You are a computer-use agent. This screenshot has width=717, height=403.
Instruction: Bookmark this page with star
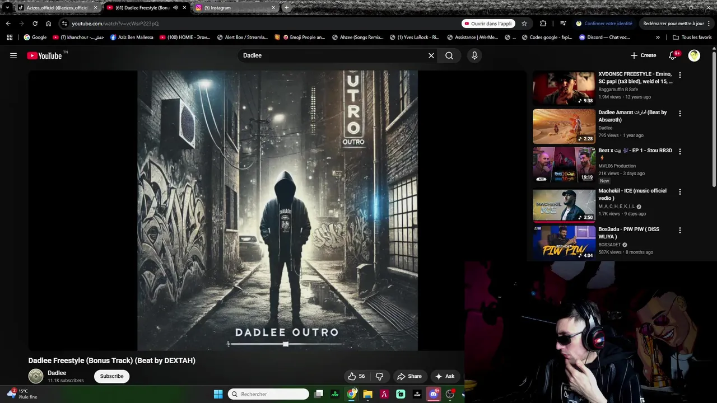[x=524, y=24]
